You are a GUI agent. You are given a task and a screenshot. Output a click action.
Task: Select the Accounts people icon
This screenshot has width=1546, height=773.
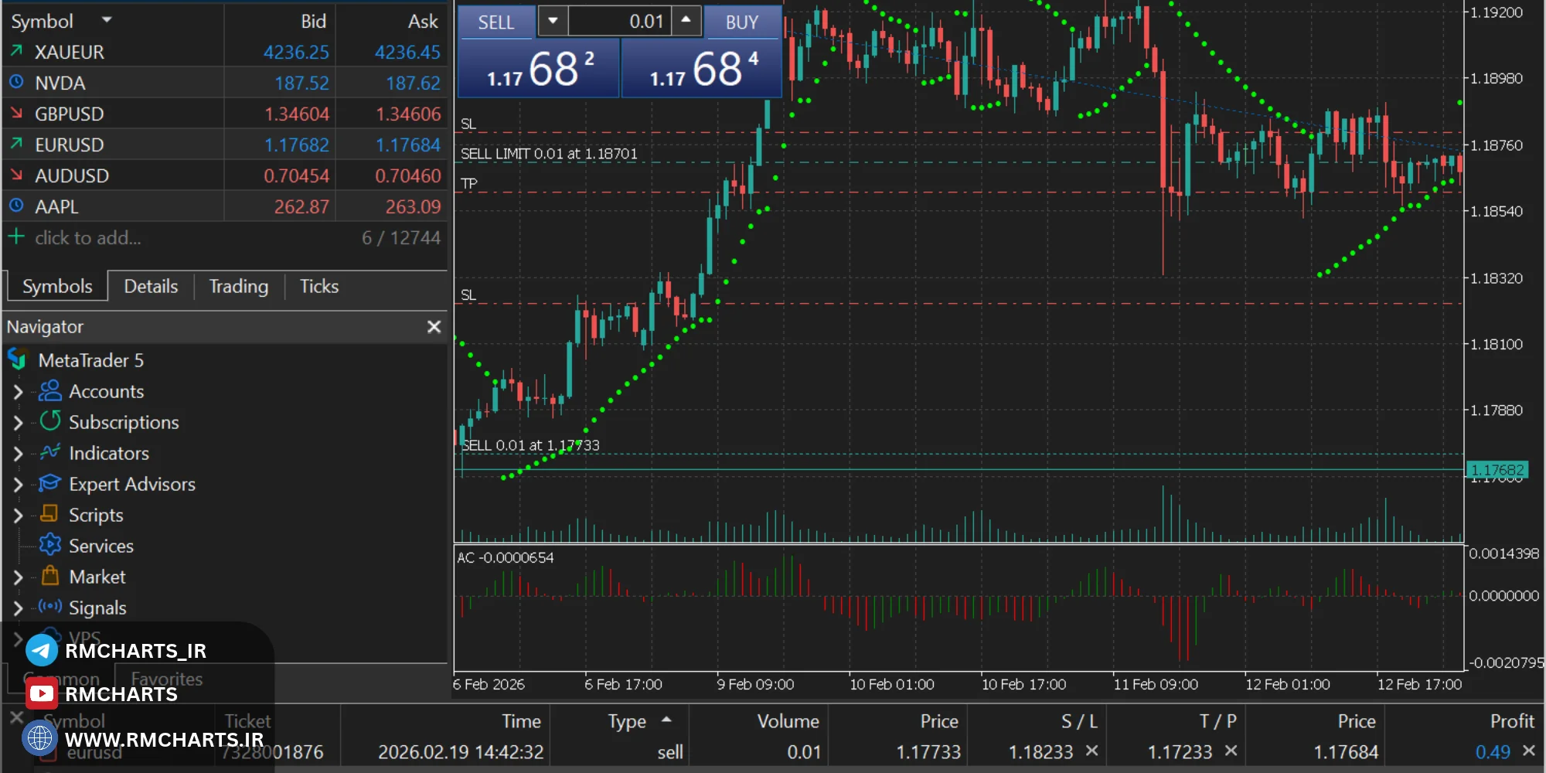(x=50, y=390)
